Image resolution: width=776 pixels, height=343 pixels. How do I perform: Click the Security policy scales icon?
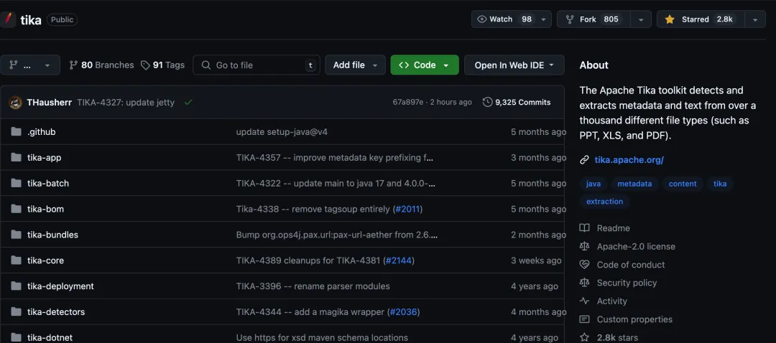[x=584, y=283]
